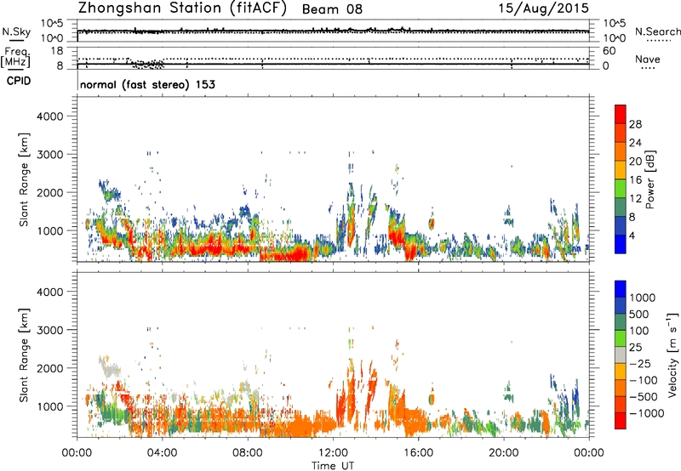This screenshot has width=681, height=471.
Task: Click the '2000' tick on power panel
Action: tap(49, 192)
